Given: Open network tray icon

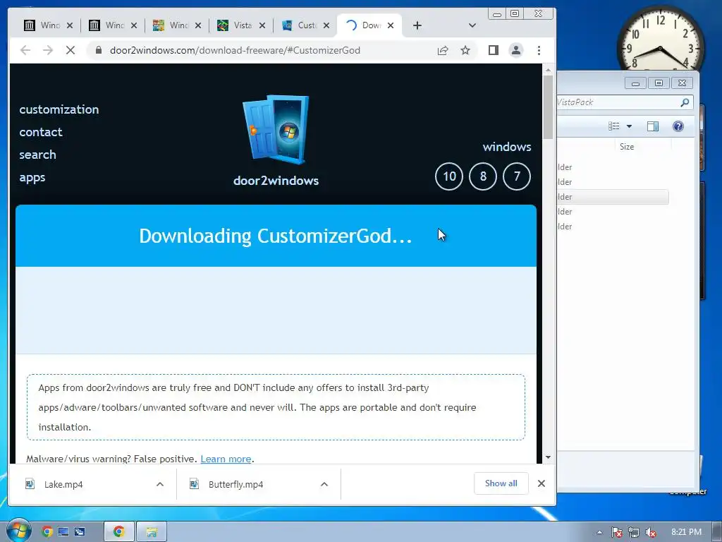Looking at the screenshot, I should [634, 532].
